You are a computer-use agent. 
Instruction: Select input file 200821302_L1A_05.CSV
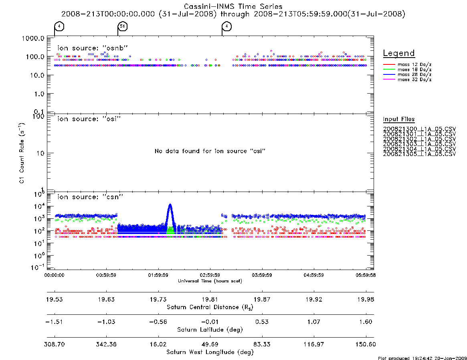(419, 139)
